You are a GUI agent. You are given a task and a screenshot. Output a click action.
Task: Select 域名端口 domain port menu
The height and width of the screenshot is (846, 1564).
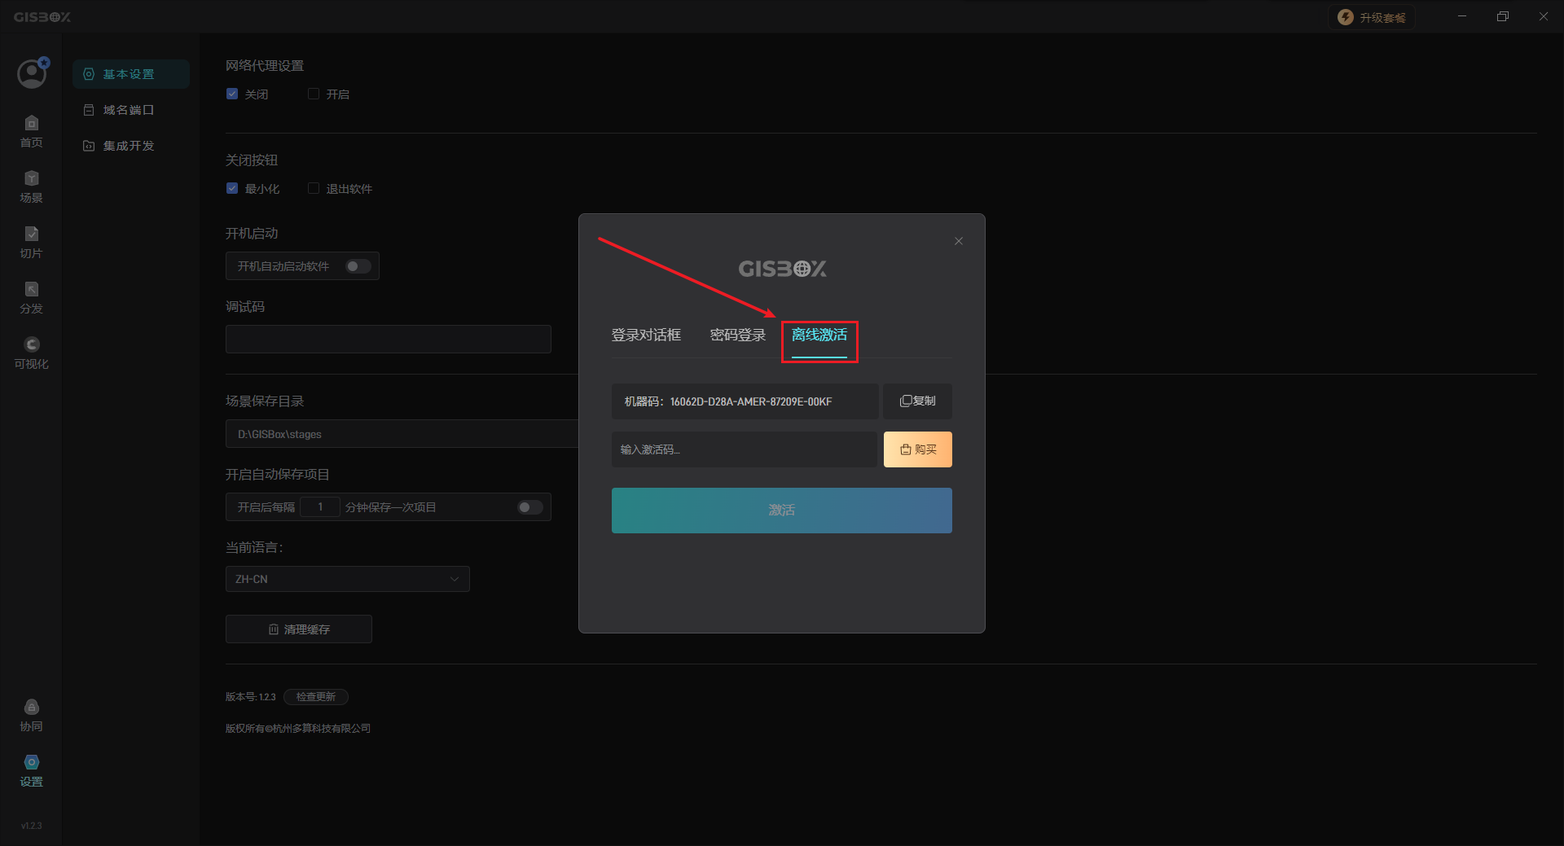(131, 110)
